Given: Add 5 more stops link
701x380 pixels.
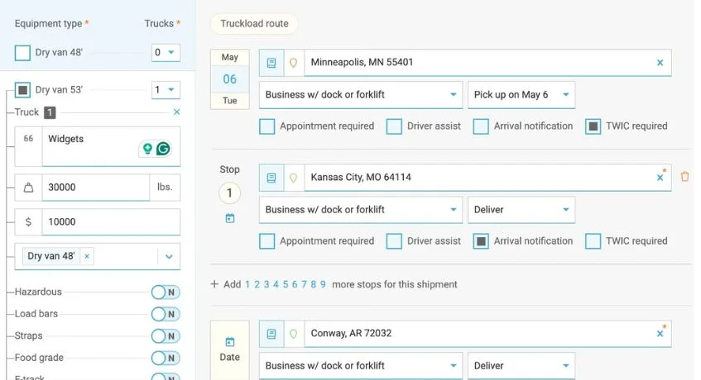Looking at the screenshot, I should click(286, 284).
